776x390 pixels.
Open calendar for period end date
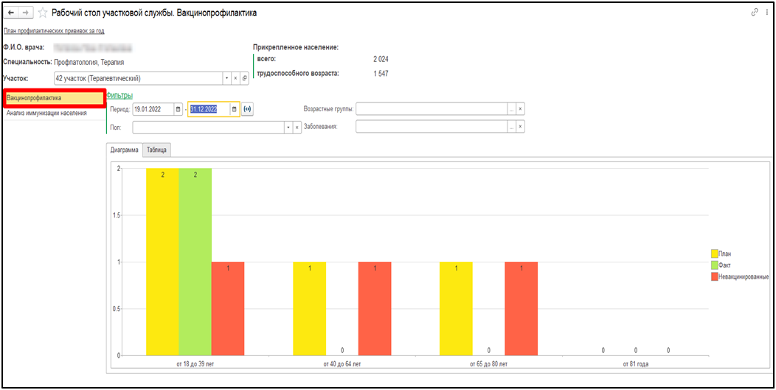pos(235,109)
